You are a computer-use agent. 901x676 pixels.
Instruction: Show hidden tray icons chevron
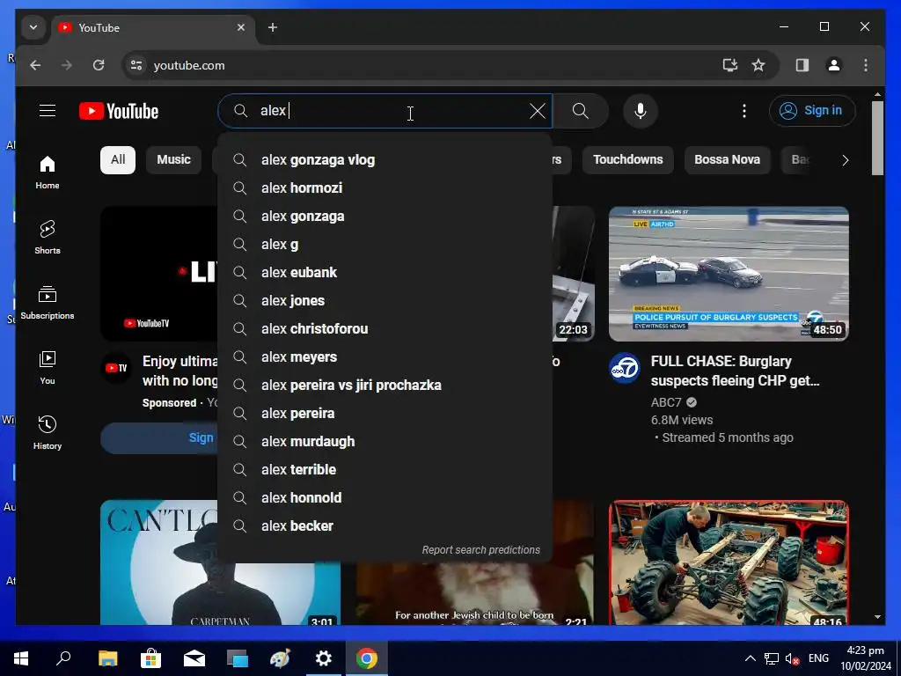(751, 658)
